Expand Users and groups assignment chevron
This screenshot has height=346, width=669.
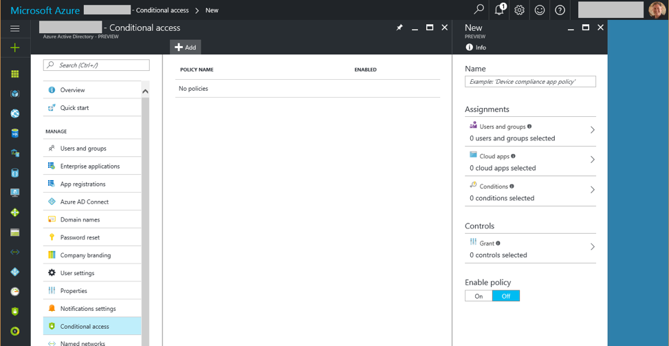592,130
